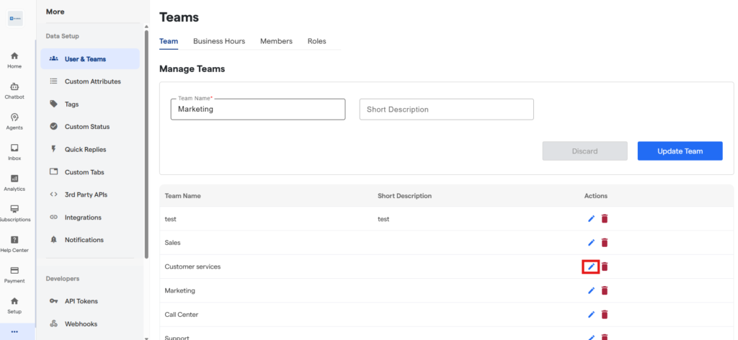Screen dimensions: 738x340
Task: Select Quick Replies in the sidebar
Action: 85,149
